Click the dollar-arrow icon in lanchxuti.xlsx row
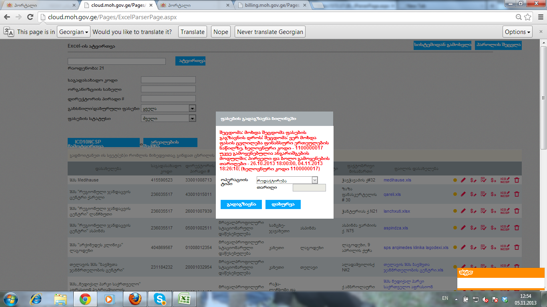547x307 pixels. (494, 211)
